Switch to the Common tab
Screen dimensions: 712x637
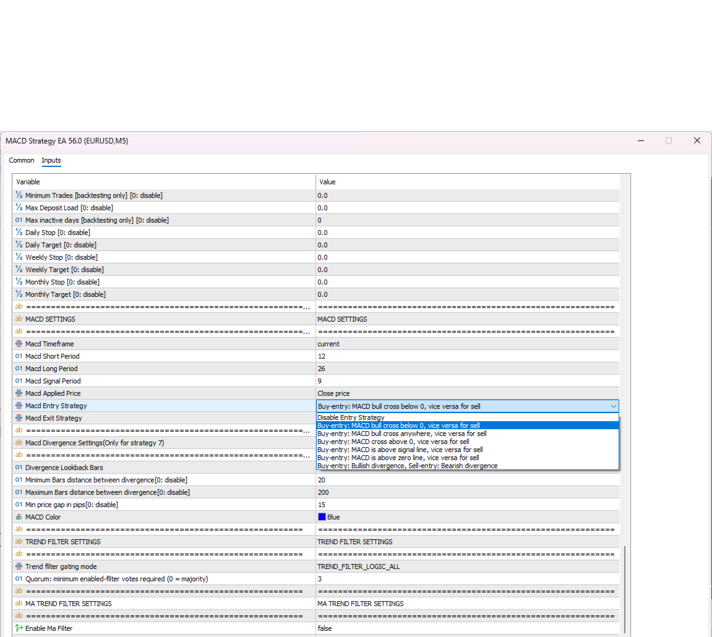(22, 160)
